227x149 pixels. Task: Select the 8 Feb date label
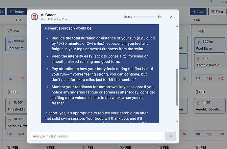point(200,92)
